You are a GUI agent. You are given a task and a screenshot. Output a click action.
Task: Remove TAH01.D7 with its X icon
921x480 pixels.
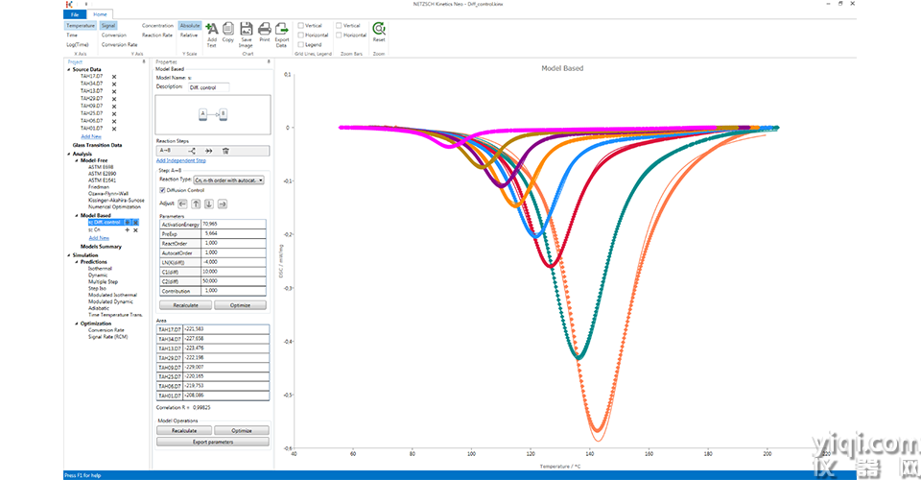(114, 128)
